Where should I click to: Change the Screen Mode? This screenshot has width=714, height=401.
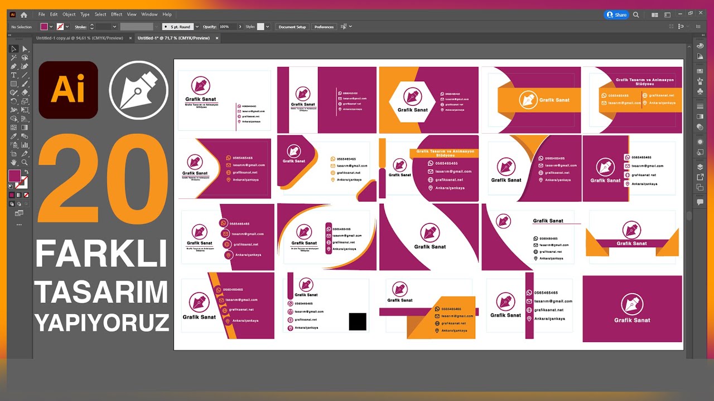(x=19, y=213)
